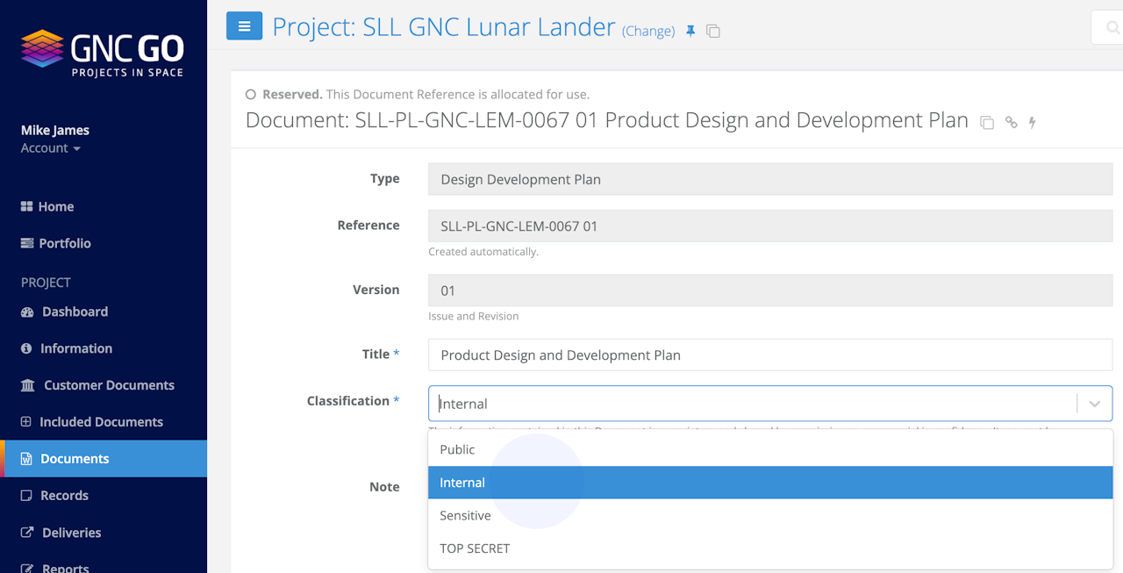Image resolution: width=1123 pixels, height=573 pixels.
Task: Select the highlighted Internal option
Action: tap(462, 483)
